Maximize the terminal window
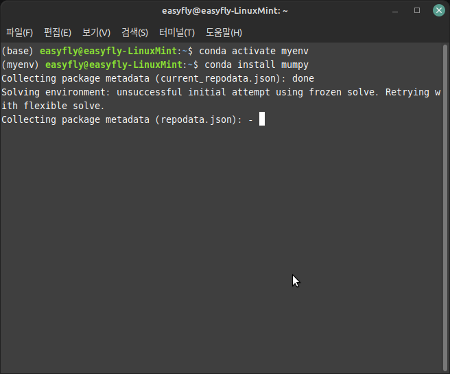The height and width of the screenshot is (374, 450). (417, 10)
